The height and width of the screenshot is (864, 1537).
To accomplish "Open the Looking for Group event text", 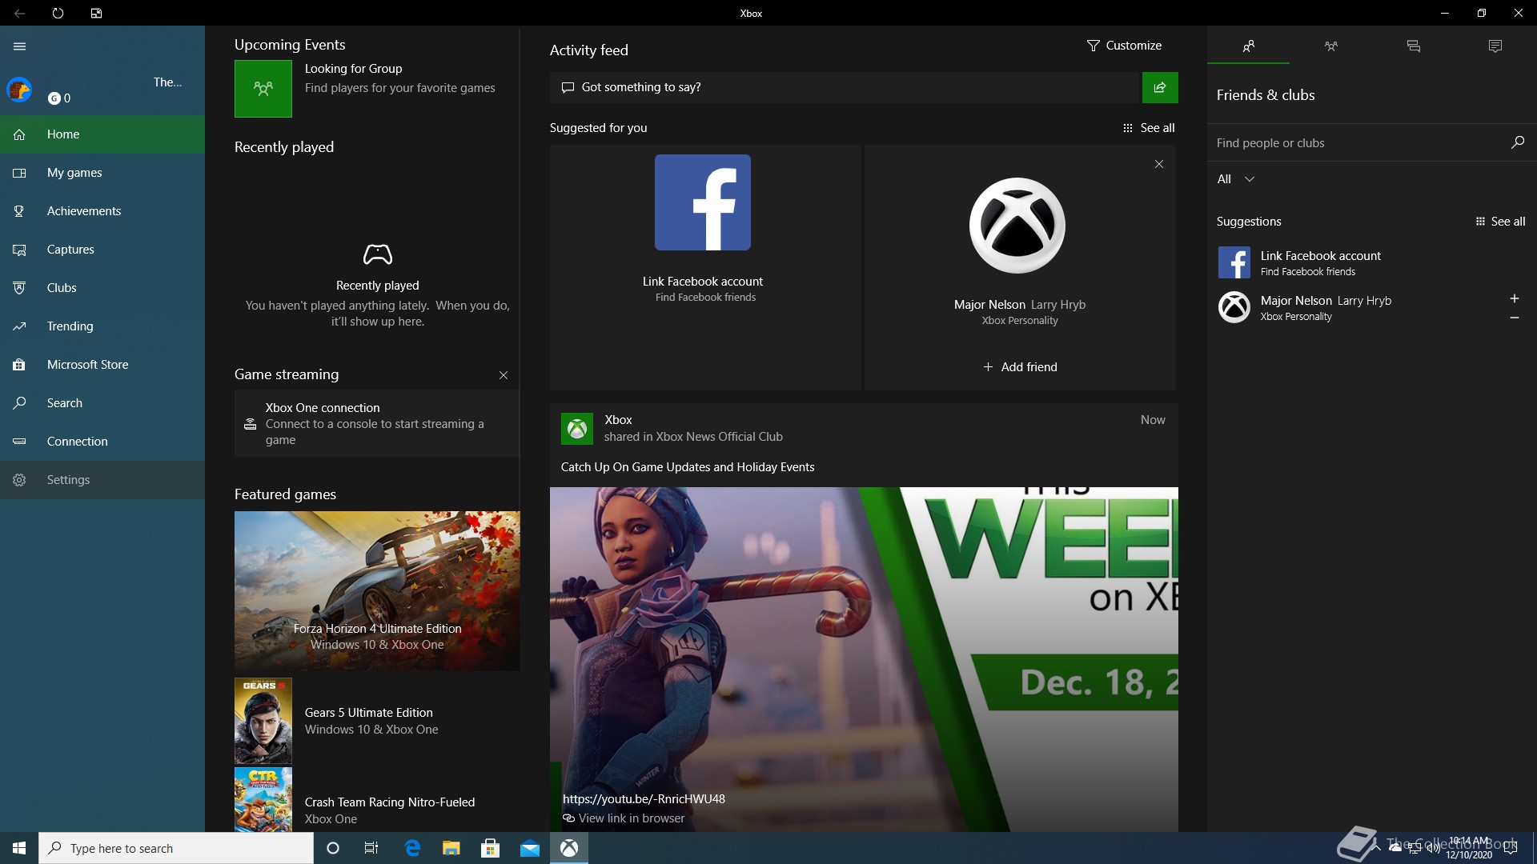I will 399,78.
